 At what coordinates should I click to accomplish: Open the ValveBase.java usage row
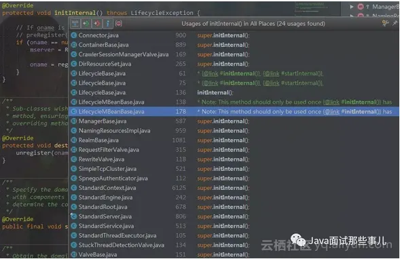click(234, 254)
